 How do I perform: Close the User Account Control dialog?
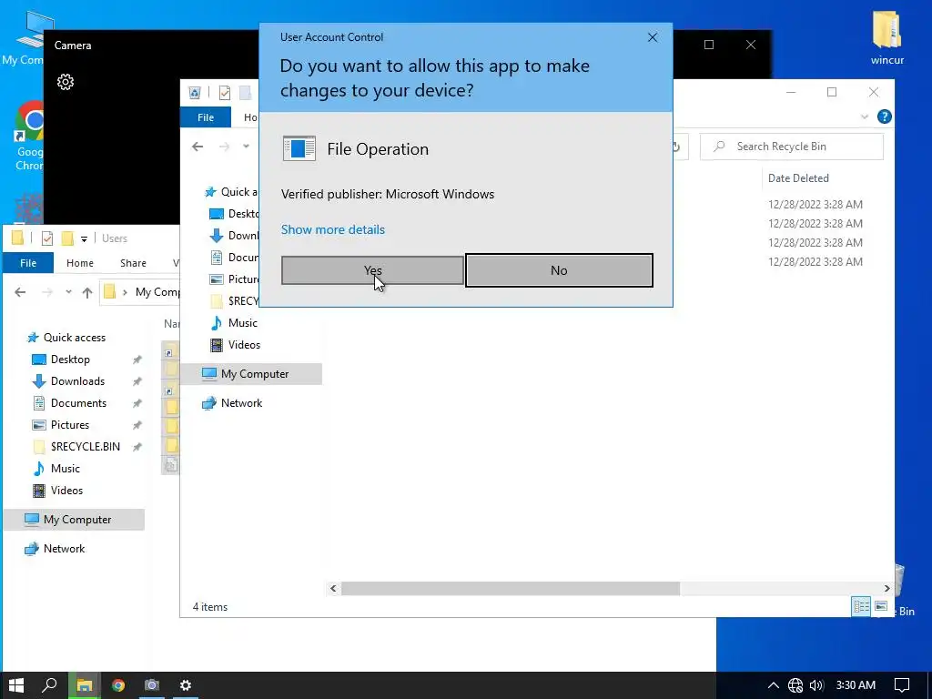pyautogui.click(x=652, y=37)
